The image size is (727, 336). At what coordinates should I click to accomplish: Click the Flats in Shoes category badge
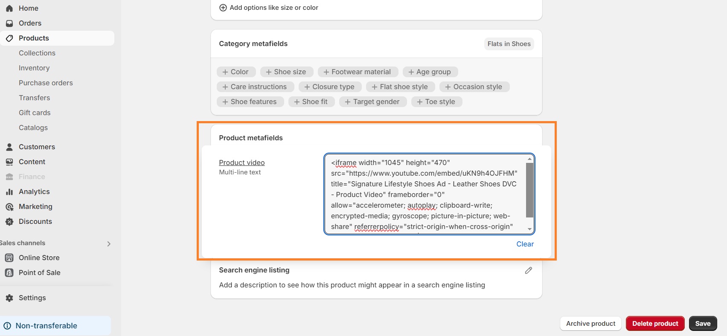(509, 44)
